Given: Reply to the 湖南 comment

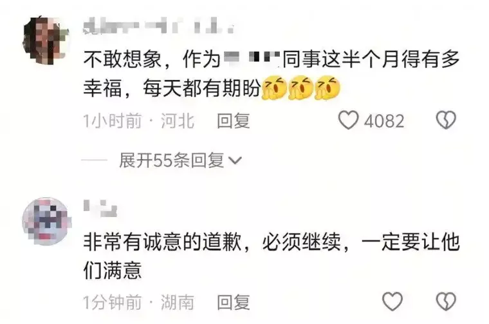Looking at the screenshot, I should click(x=234, y=302).
